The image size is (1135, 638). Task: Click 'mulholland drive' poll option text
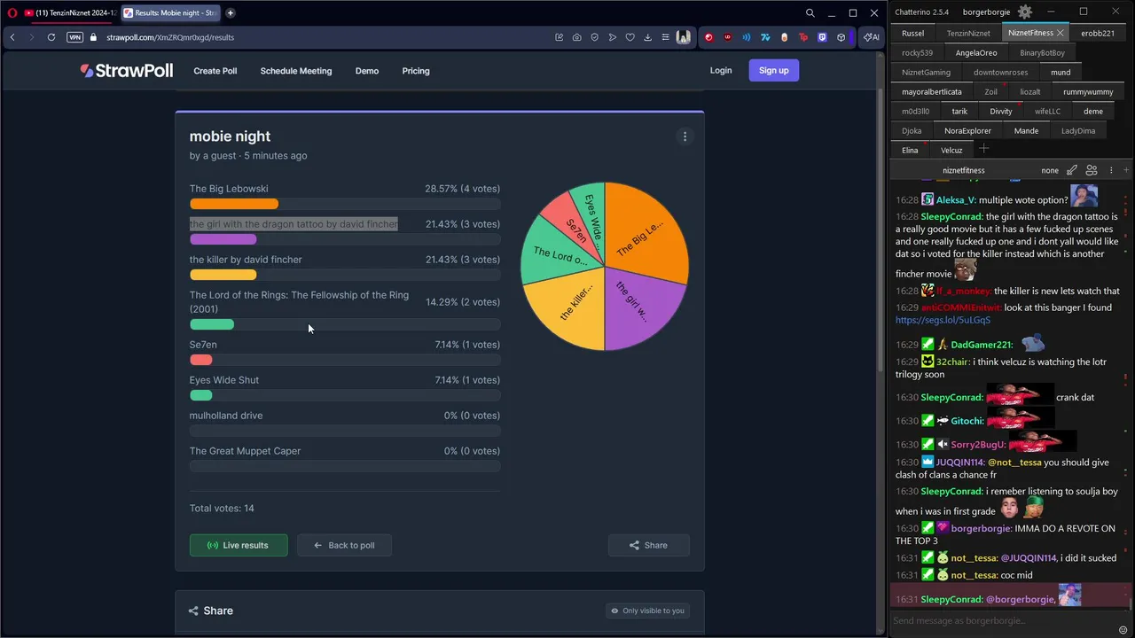tap(226, 416)
